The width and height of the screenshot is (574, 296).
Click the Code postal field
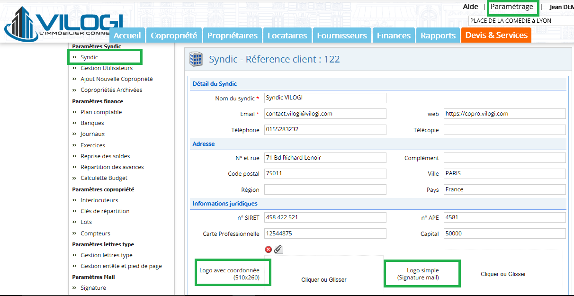pos(325,174)
